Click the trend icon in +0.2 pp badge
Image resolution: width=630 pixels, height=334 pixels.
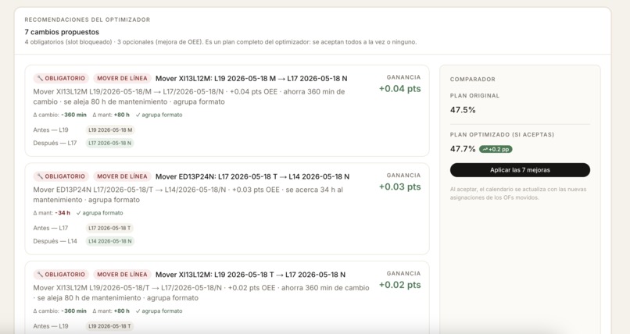(x=485, y=149)
